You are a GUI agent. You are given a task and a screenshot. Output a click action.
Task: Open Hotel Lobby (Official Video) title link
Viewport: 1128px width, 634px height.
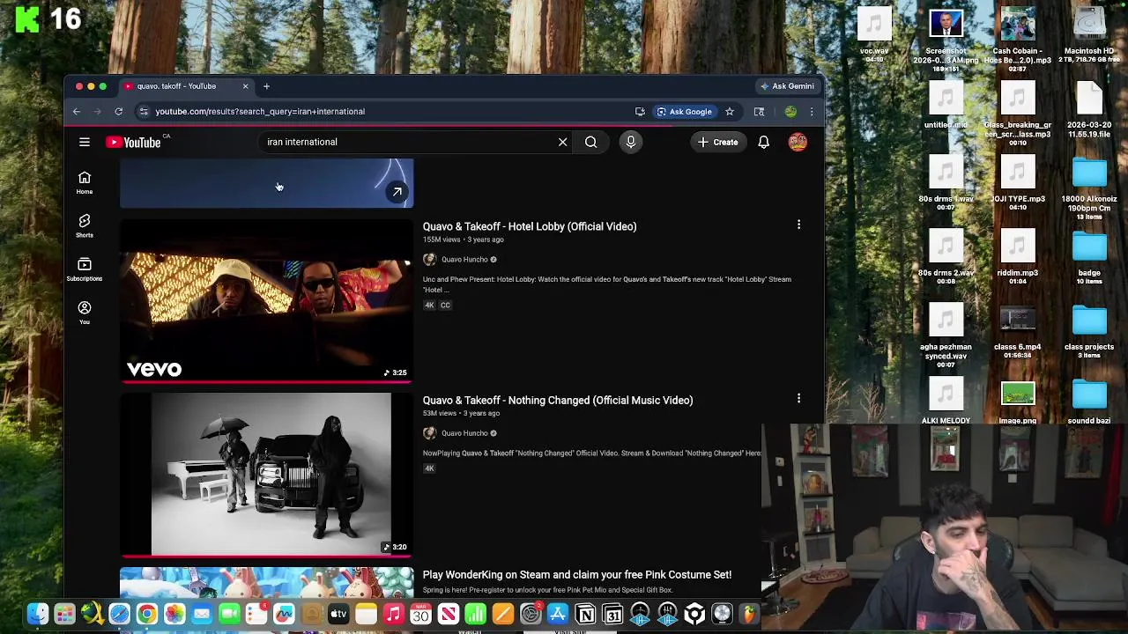click(x=530, y=226)
